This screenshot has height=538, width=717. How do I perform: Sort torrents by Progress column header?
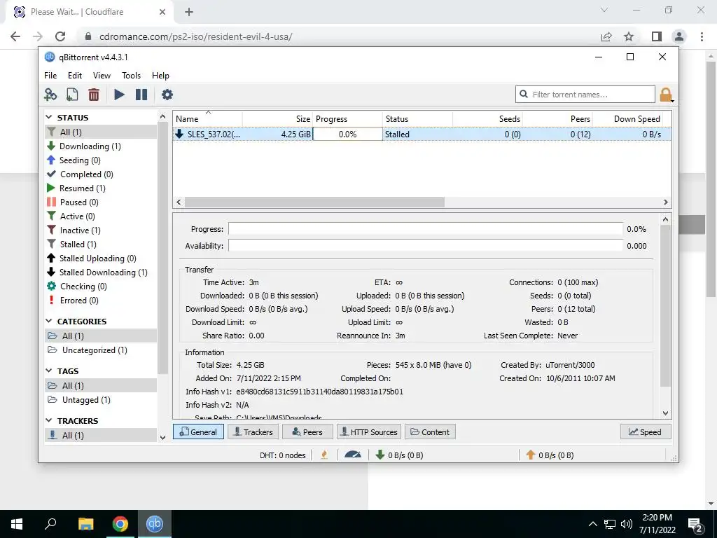coord(347,119)
